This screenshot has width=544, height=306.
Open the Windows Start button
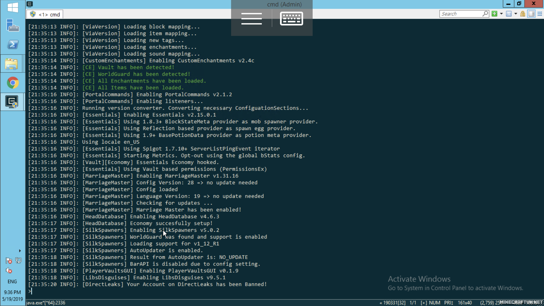pos(13,7)
